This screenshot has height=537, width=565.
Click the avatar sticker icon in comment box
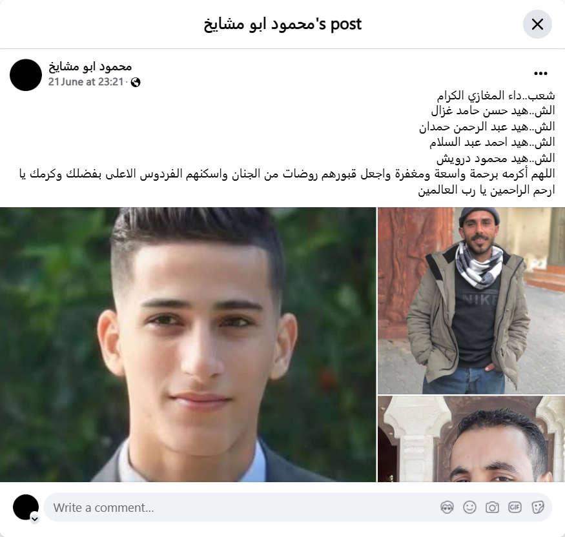pos(447,507)
